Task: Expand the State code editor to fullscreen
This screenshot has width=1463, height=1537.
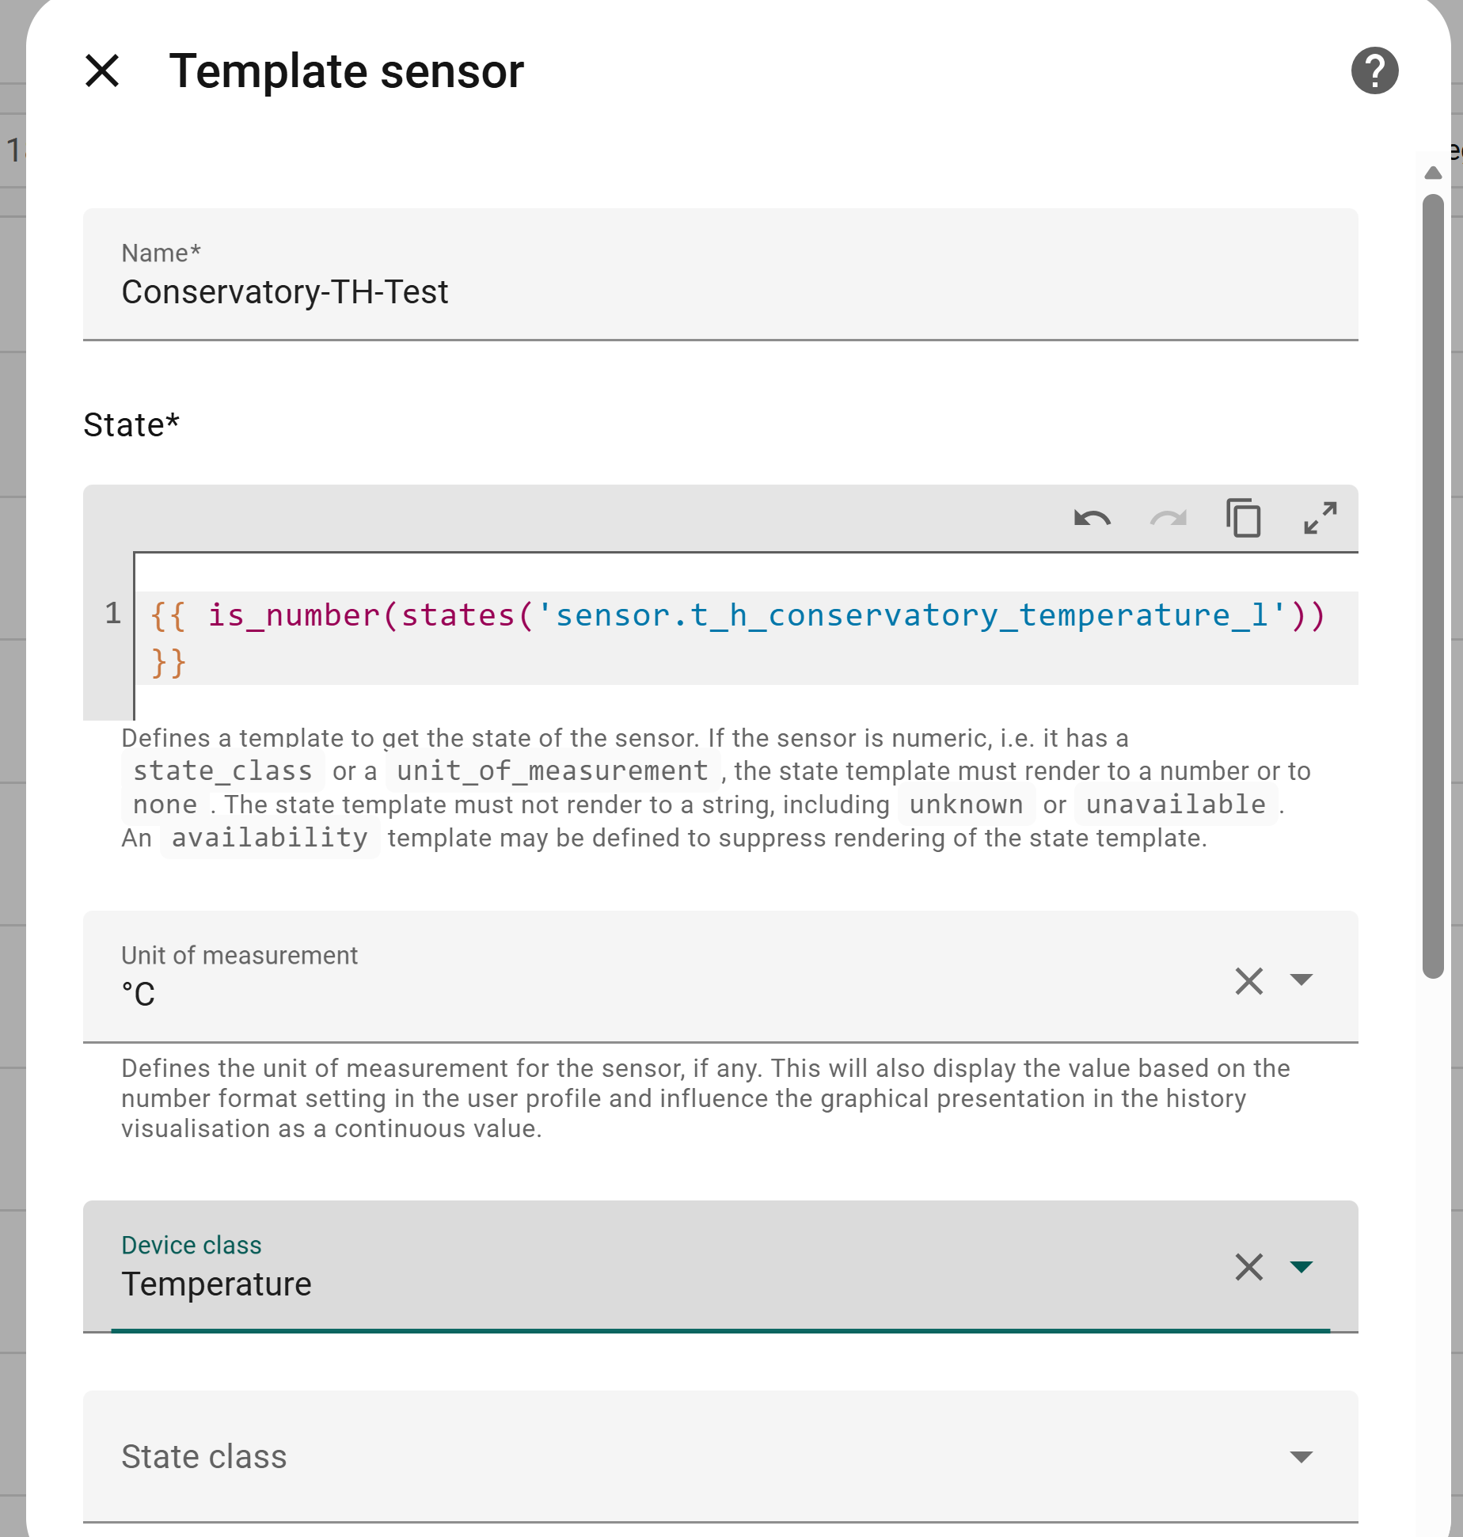Action: click(x=1320, y=519)
